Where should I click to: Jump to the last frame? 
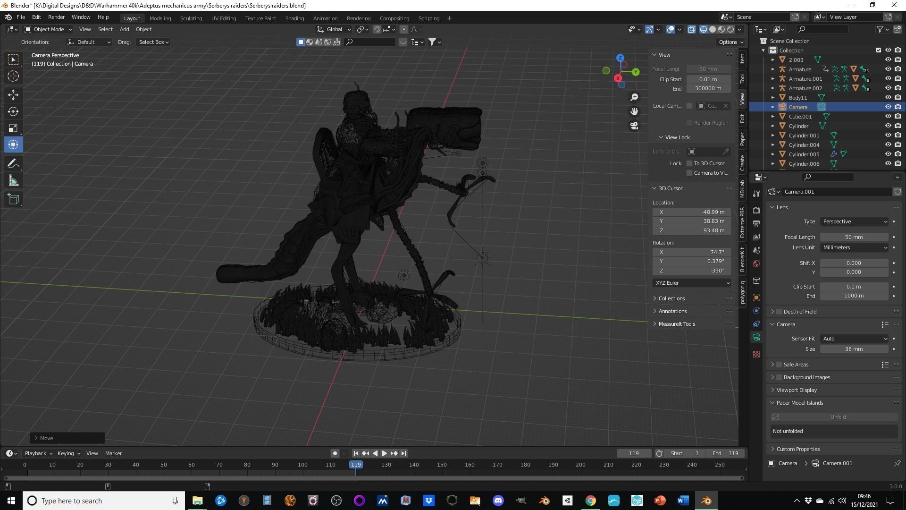(404, 453)
